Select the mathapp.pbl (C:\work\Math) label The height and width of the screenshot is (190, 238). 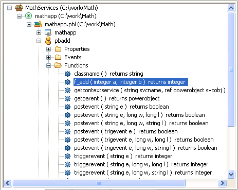tap(80, 24)
